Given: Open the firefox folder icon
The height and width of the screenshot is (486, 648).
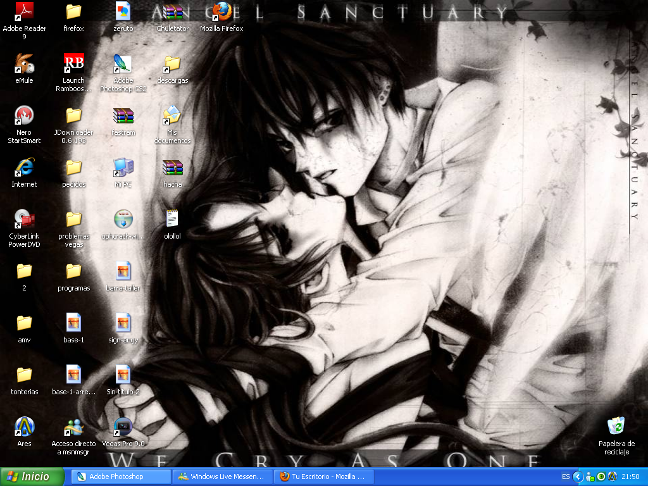Looking at the screenshot, I should click(73, 12).
